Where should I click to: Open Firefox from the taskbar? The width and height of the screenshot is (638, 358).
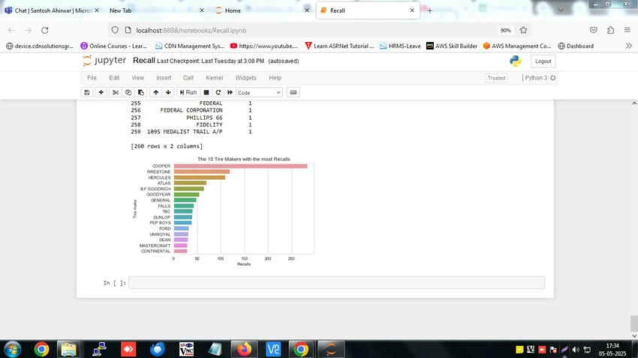244,349
